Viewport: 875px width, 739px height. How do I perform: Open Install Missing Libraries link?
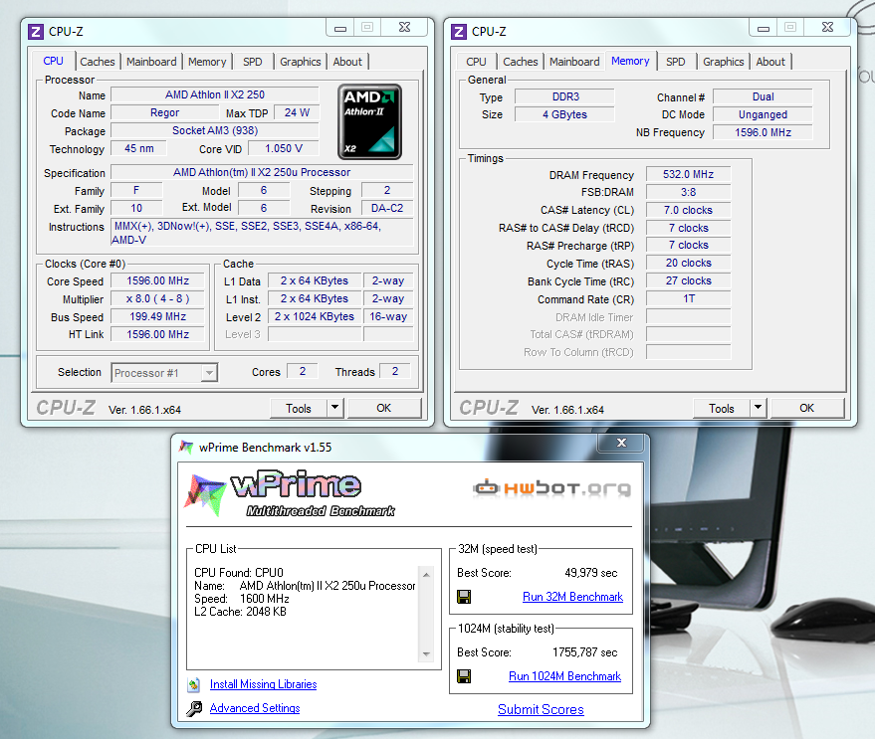point(264,684)
